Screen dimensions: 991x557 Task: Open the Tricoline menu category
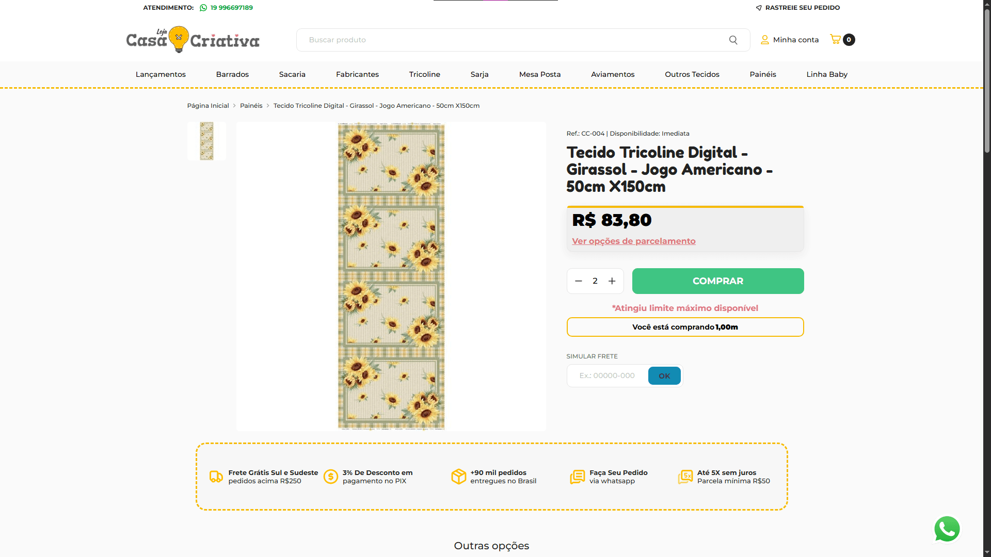(424, 74)
